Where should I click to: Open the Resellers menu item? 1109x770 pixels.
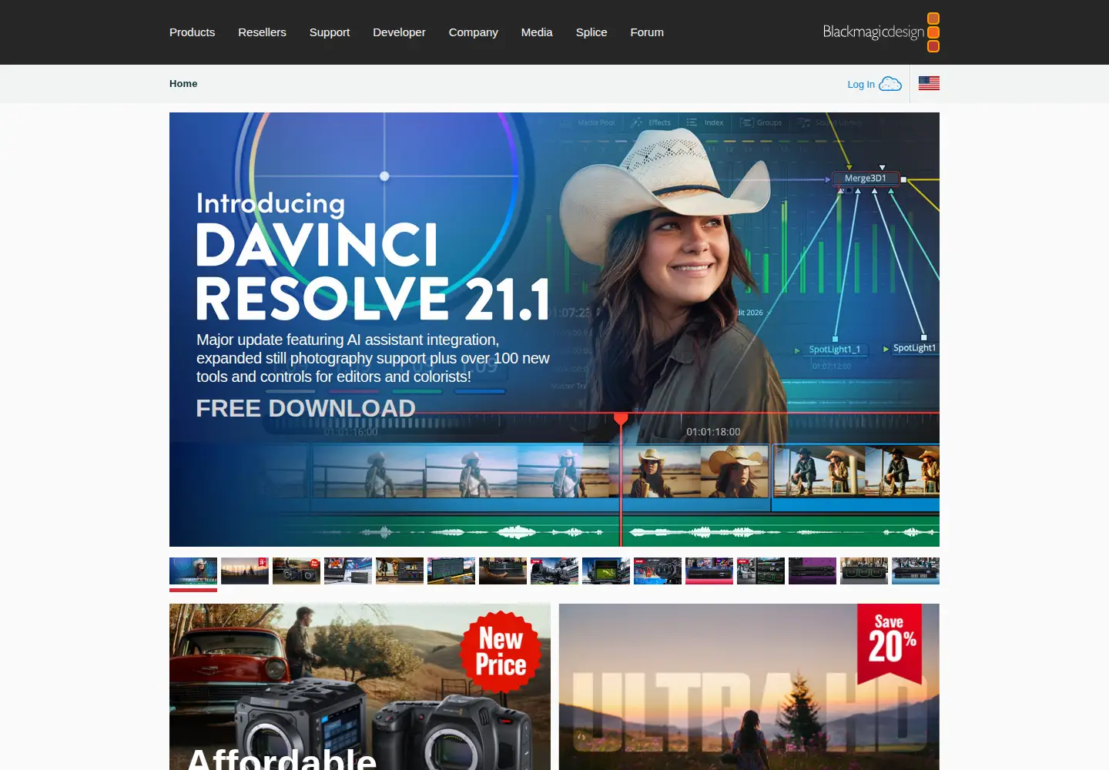click(262, 32)
